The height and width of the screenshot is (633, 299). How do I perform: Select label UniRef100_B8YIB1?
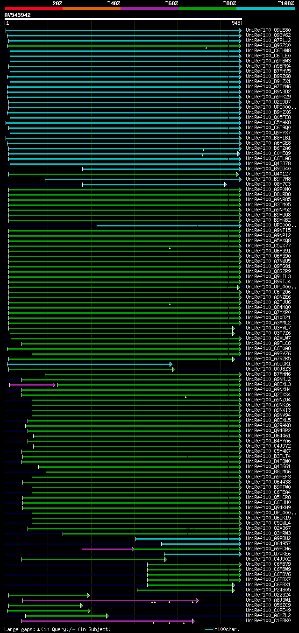(x=268, y=138)
